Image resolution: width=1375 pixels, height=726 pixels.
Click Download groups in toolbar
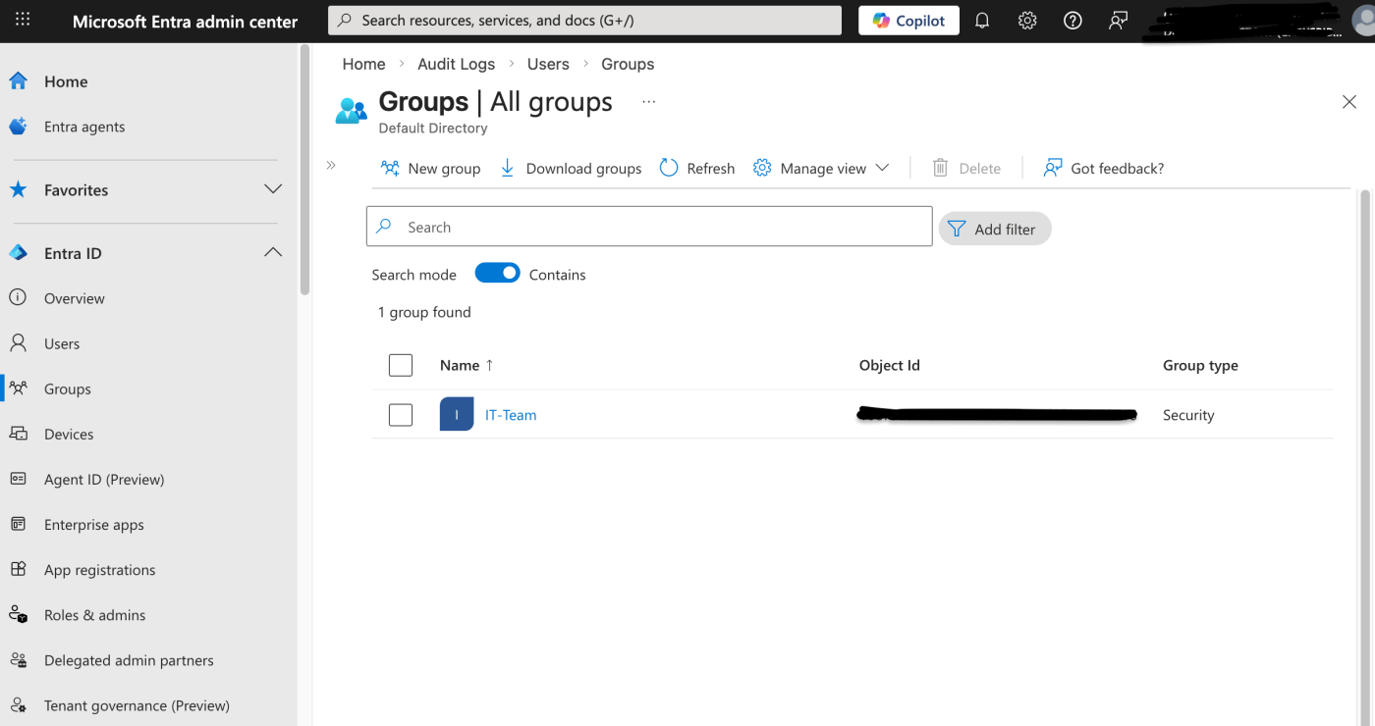[x=571, y=168]
